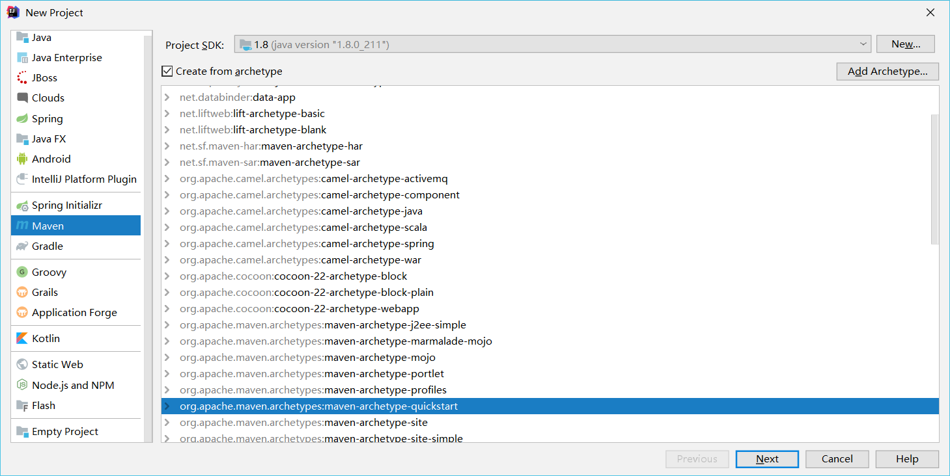This screenshot has height=476, width=950.
Task: Choose Kotlin project type label
Action: click(x=46, y=338)
